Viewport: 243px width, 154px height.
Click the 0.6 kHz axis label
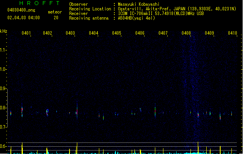(x=3, y=146)
